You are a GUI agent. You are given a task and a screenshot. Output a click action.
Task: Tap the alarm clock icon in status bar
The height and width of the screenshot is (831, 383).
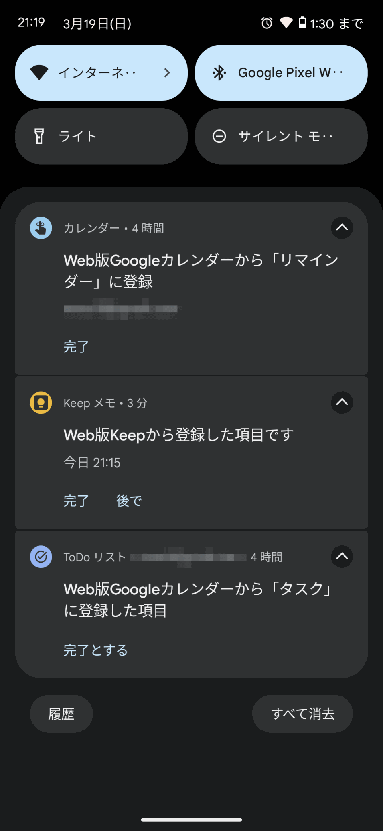pos(267,23)
